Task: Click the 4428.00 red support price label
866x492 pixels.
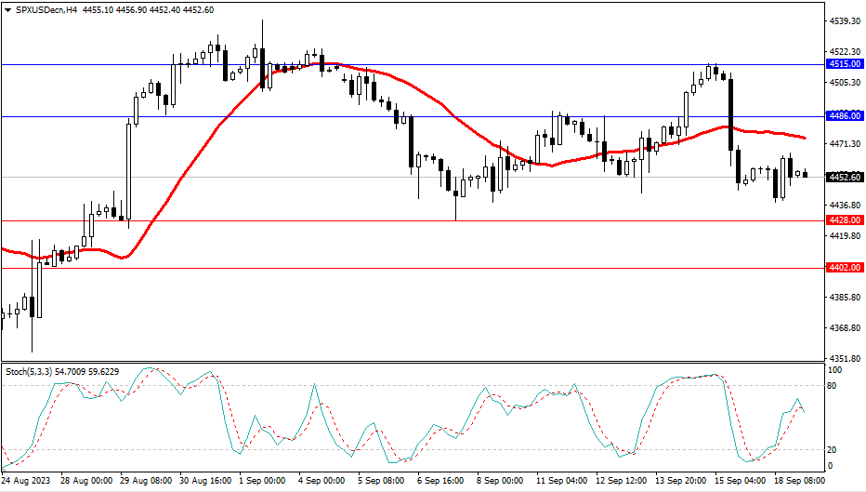Action: [844, 220]
